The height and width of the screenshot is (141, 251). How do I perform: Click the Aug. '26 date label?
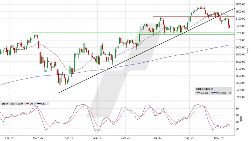pyautogui.click(x=189, y=138)
